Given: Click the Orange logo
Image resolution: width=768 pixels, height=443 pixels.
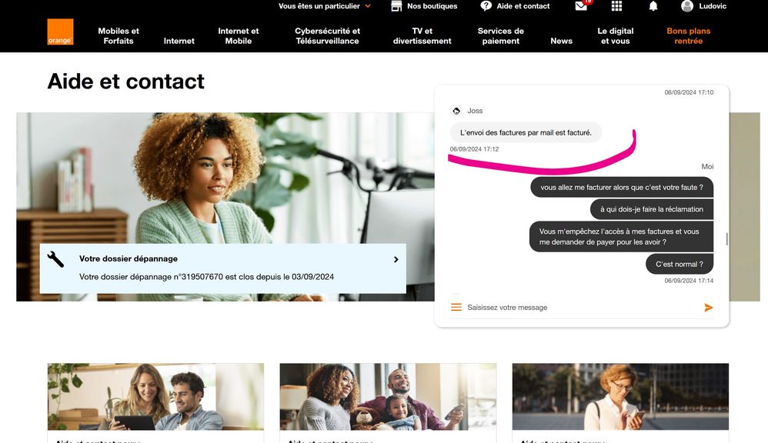Looking at the screenshot, I should point(60,32).
